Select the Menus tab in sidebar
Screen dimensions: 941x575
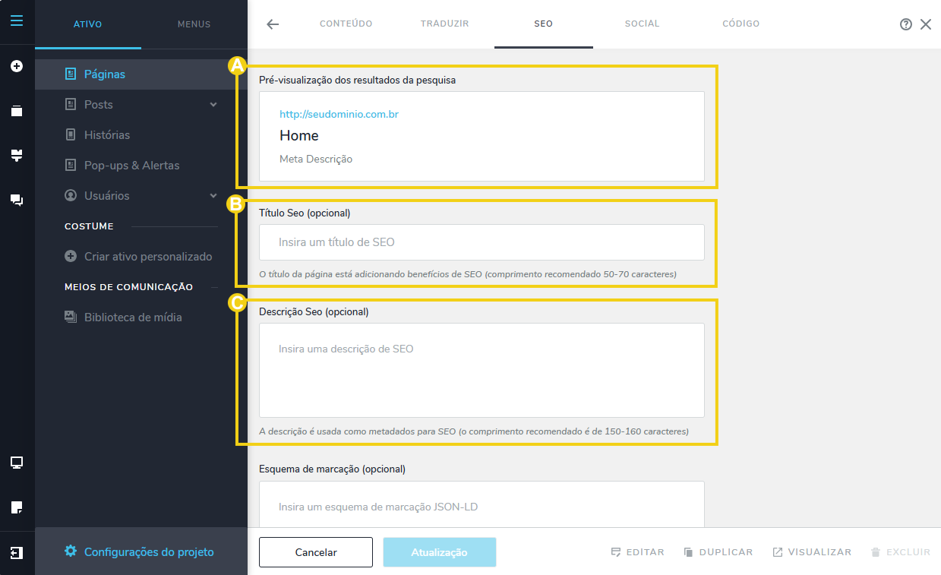(194, 24)
